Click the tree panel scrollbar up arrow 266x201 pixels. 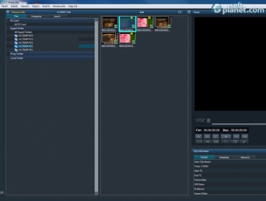click(x=96, y=20)
